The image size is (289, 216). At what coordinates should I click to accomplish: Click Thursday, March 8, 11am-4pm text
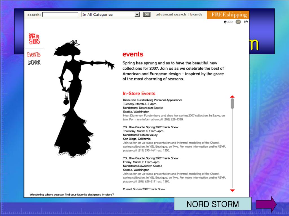(143, 131)
